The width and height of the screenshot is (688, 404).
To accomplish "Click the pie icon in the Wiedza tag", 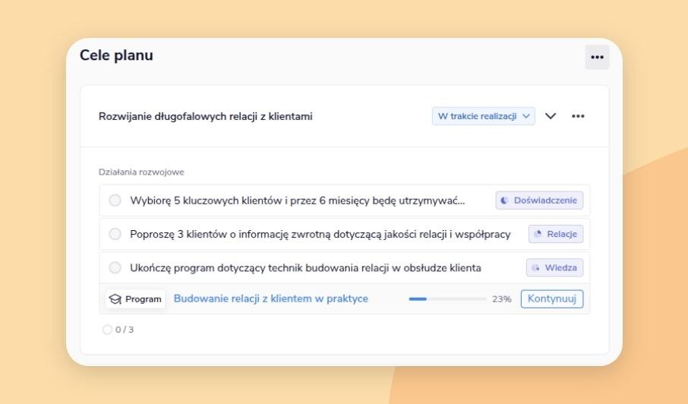I will click(535, 267).
